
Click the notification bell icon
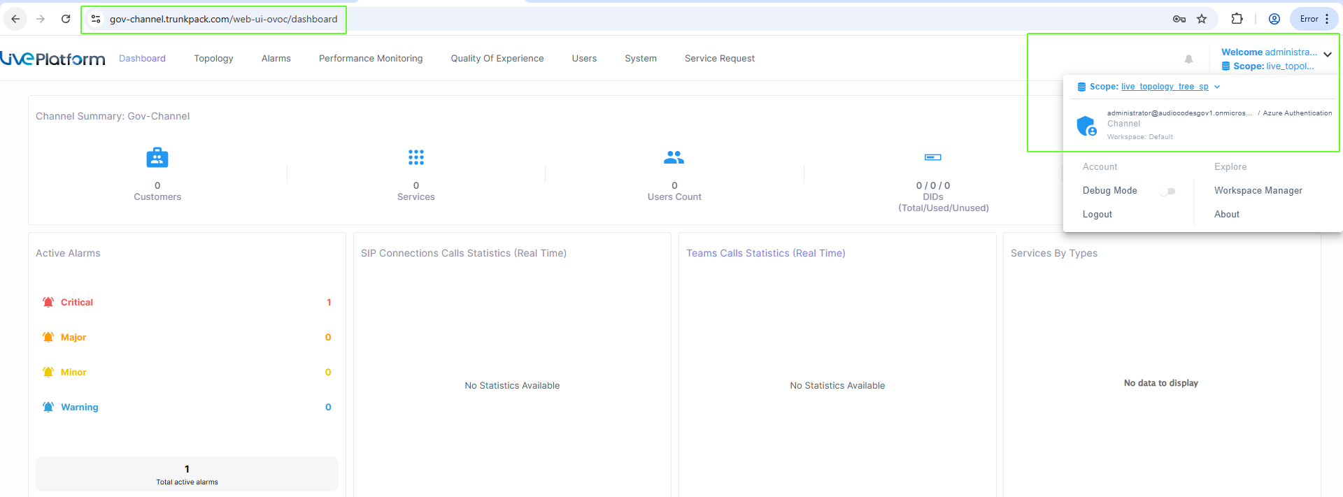coord(1188,59)
